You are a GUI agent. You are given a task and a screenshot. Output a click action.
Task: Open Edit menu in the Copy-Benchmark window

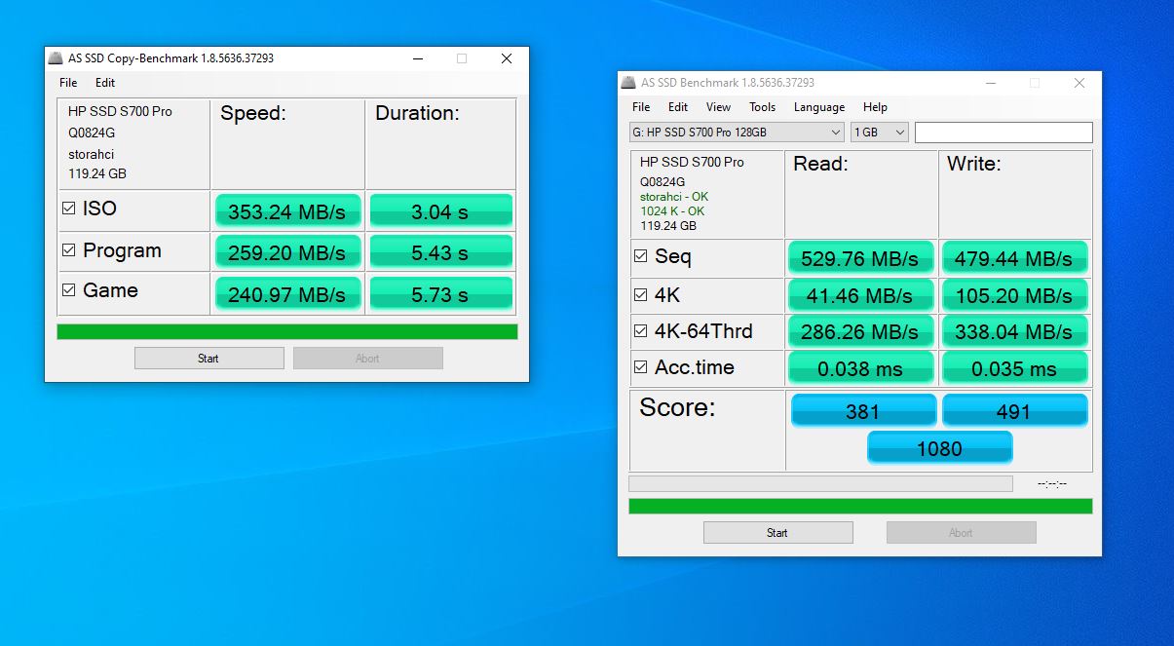click(x=105, y=83)
